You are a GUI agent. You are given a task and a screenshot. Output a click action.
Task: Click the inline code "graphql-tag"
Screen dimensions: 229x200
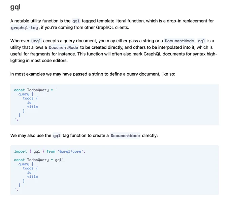point(25,28)
